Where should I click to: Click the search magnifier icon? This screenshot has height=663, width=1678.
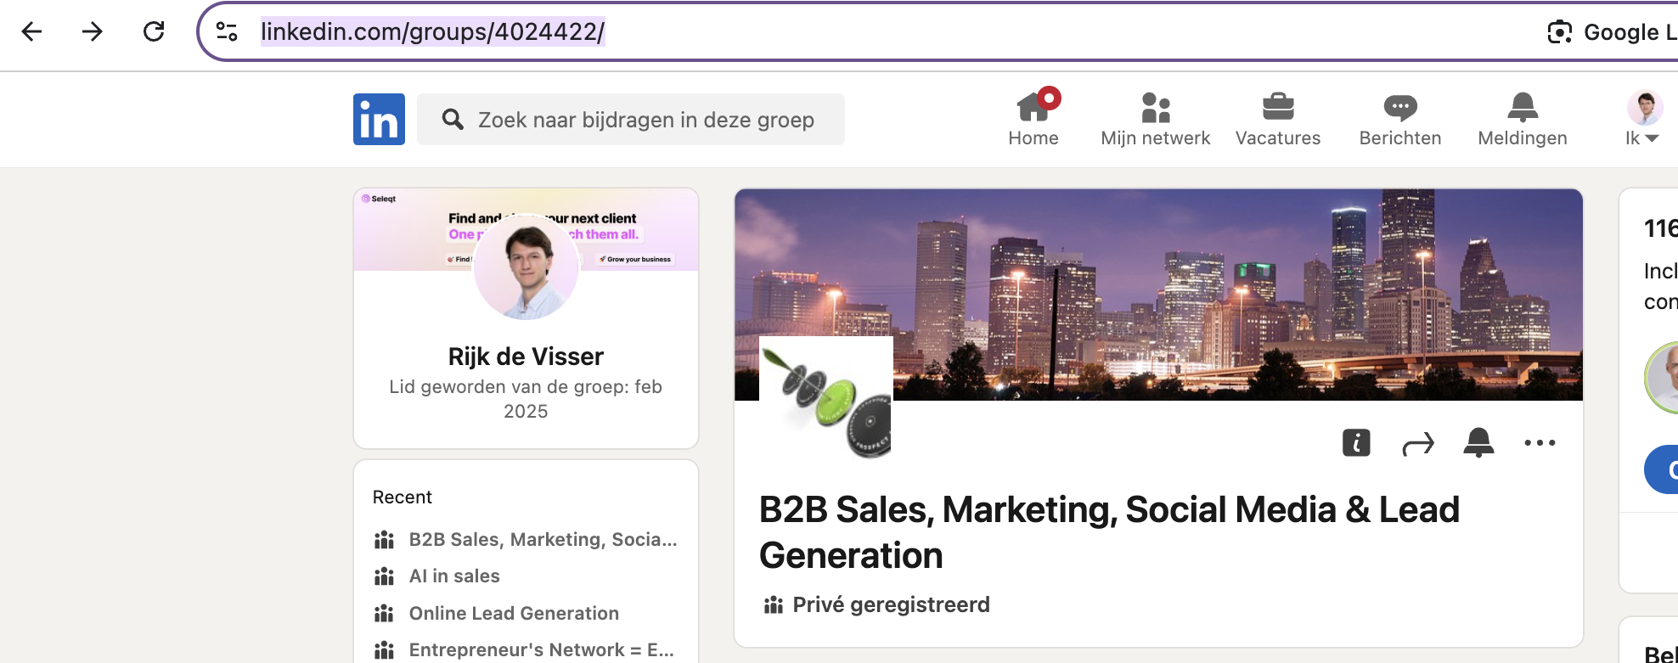453,119
